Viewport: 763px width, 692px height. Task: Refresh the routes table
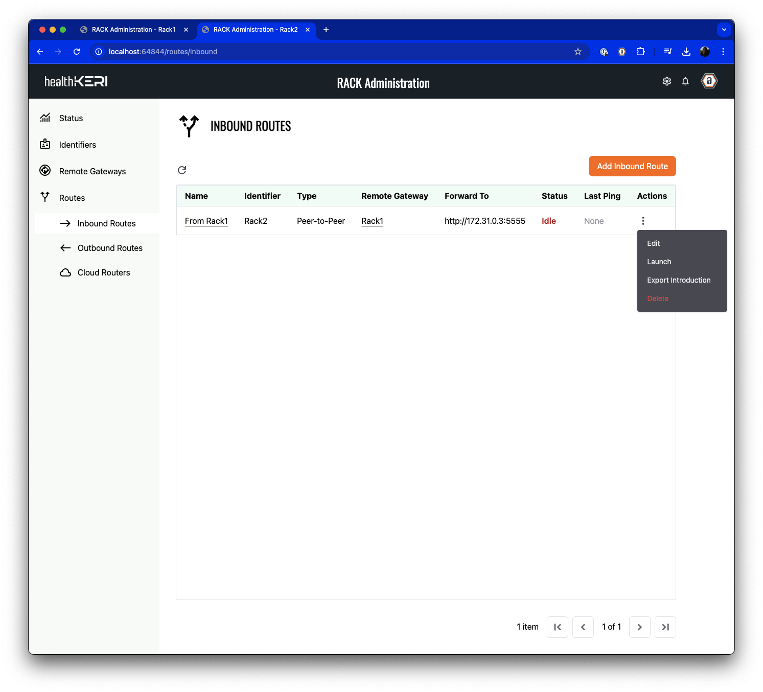[182, 170]
